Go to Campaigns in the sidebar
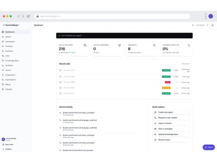Screen dimensions: 217x163 coord(16,42)
